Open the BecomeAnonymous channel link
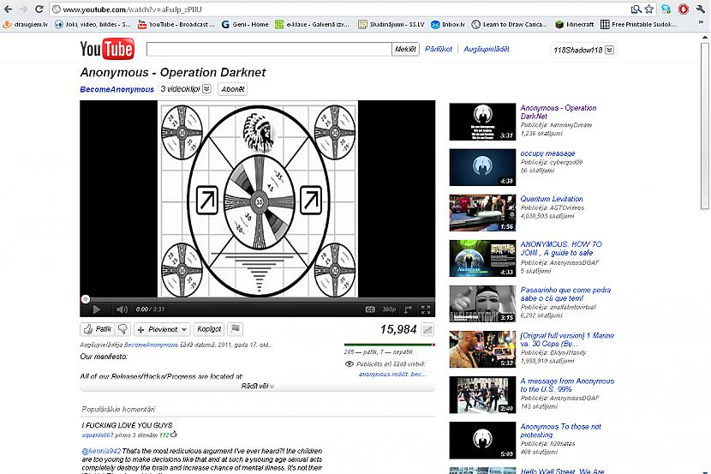Image resolution: width=711 pixels, height=474 pixels. point(117,89)
